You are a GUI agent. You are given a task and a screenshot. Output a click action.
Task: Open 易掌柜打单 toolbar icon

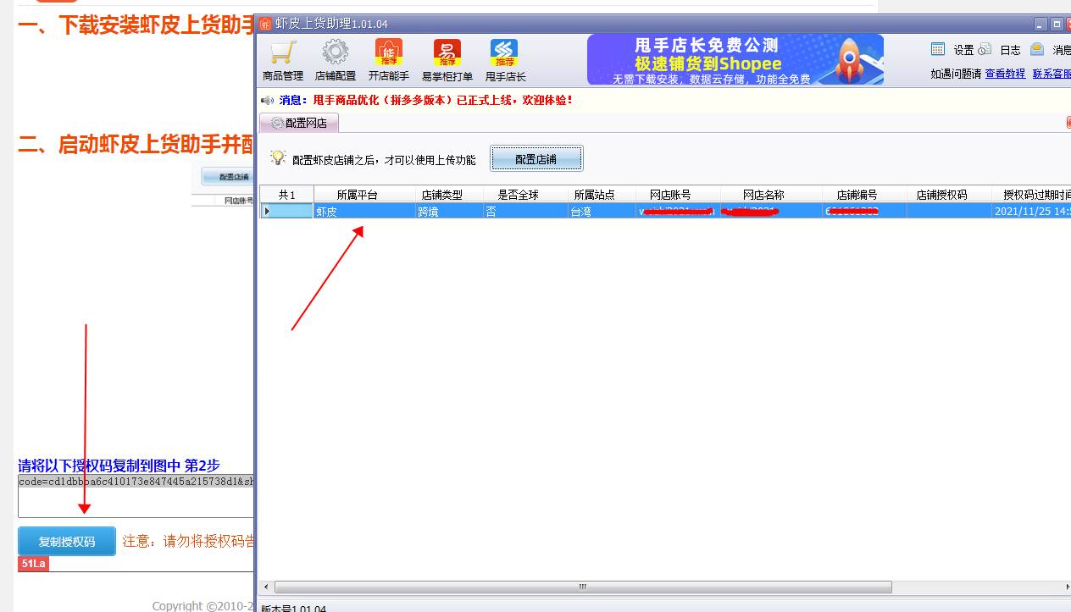pos(447,60)
